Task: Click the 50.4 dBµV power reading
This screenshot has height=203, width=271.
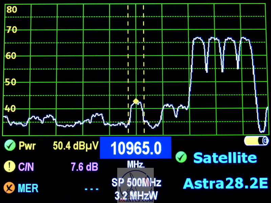Action: tap(76, 146)
